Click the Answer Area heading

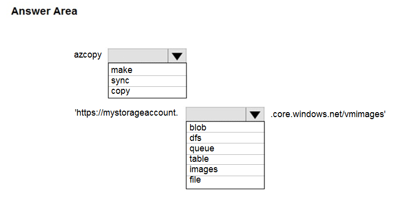44,11
